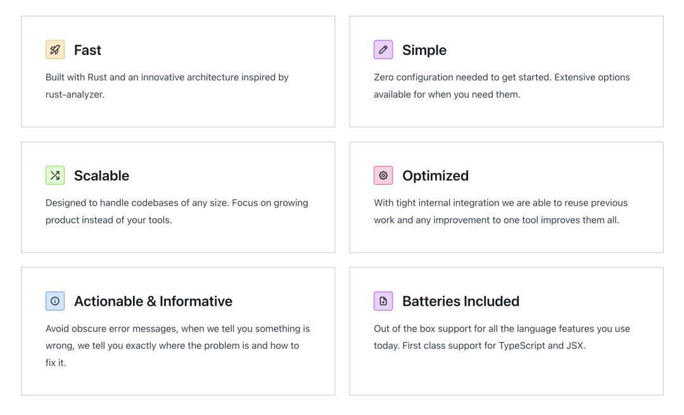Screen dimensions: 684x415
Task: Click the blue info circle icon
Action: (x=55, y=300)
